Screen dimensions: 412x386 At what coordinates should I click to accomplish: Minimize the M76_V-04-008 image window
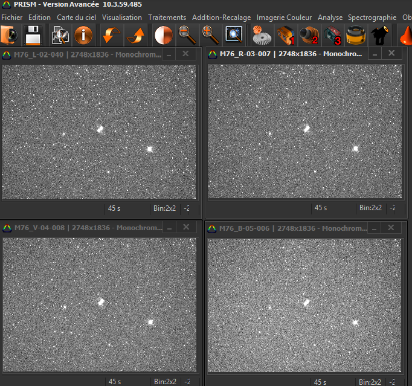click(169, 228)
